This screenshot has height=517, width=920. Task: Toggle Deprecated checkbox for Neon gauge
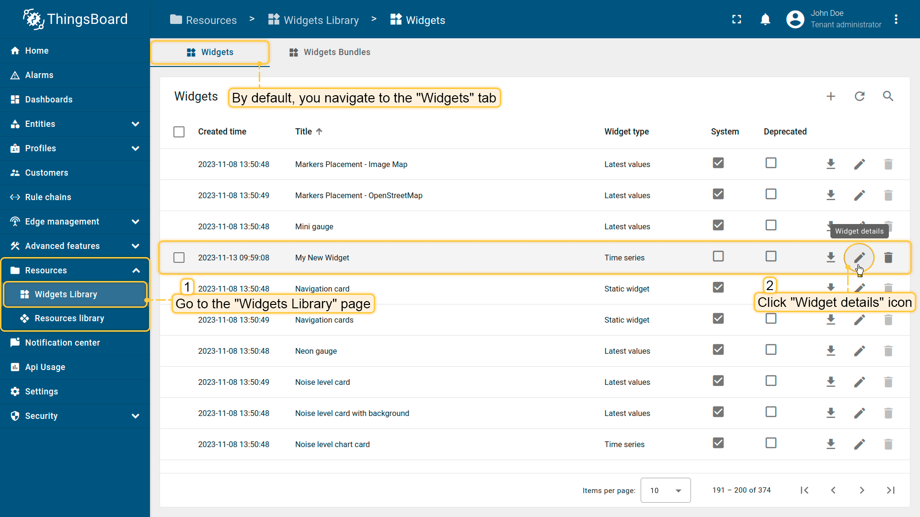[x=770, y=350]
